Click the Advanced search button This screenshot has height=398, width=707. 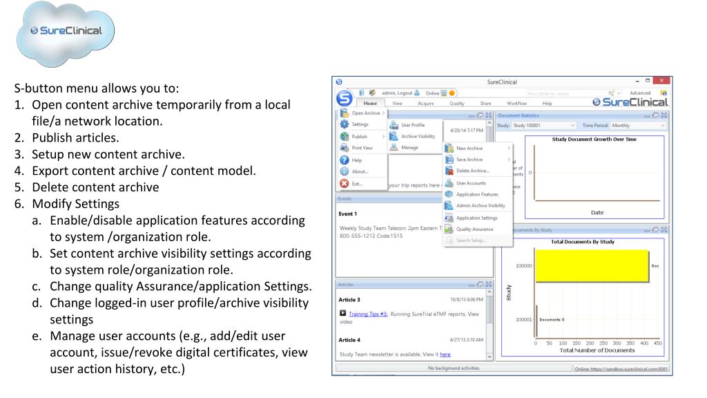click(x=640, y=93)
